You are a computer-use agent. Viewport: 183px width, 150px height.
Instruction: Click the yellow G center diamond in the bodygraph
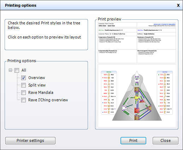tap(137, 98)
